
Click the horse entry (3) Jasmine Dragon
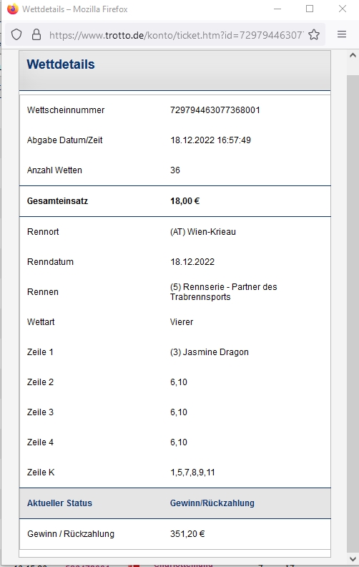pyautogui.click(x=209, y=352)
